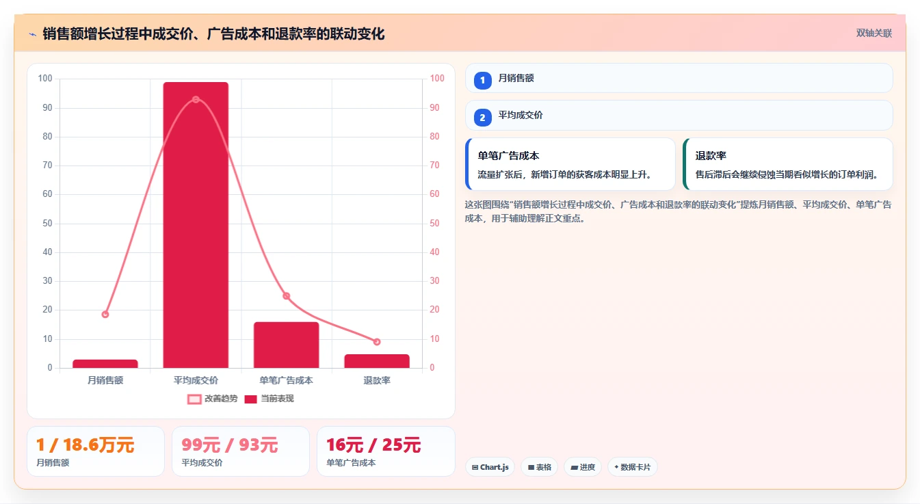Click the Chart.js tag
920x504 pixels.
click(x=490, y=467)
